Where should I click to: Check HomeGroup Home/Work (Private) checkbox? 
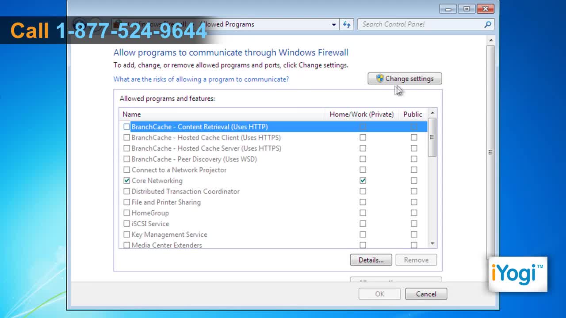[x=363, y=213]
